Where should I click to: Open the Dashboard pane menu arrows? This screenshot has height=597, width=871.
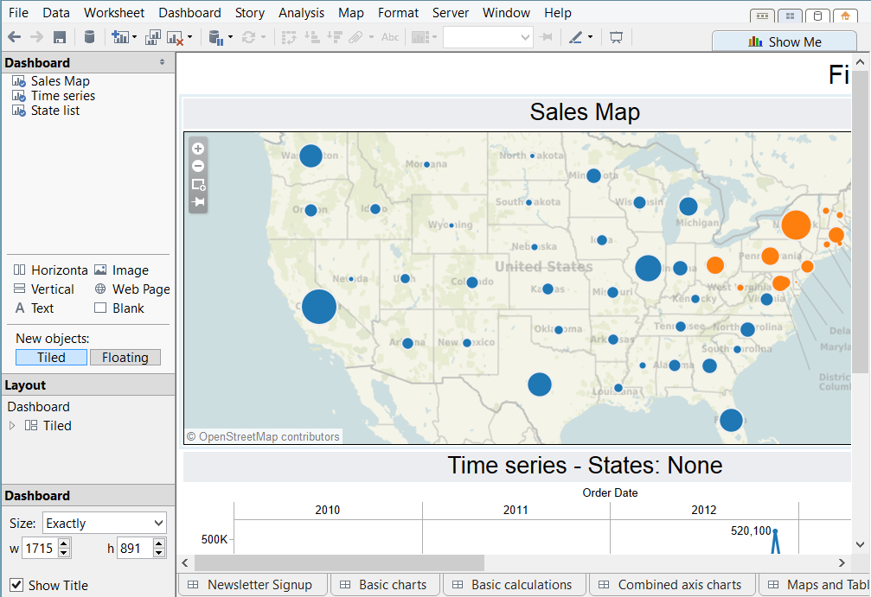[x=163, y=62]
